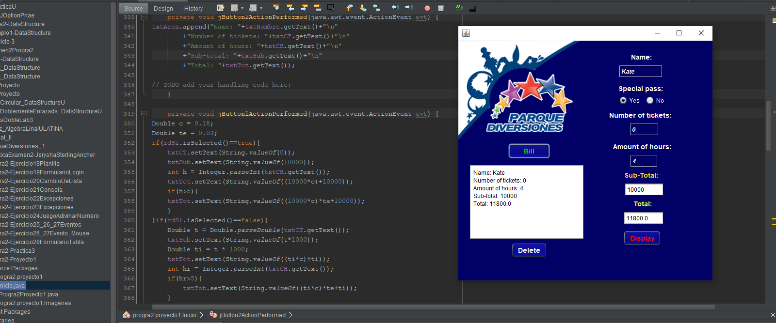Select the No radio button for Special pass
This screenshot has height=323, width=776.
pos(650,100)
